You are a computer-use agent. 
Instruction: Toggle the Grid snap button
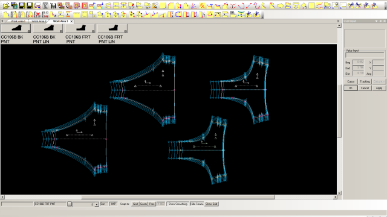tap(135, 204)
